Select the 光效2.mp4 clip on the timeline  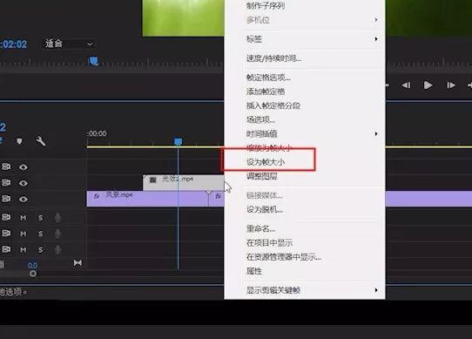pyautogui.click(x=184, y=183)
